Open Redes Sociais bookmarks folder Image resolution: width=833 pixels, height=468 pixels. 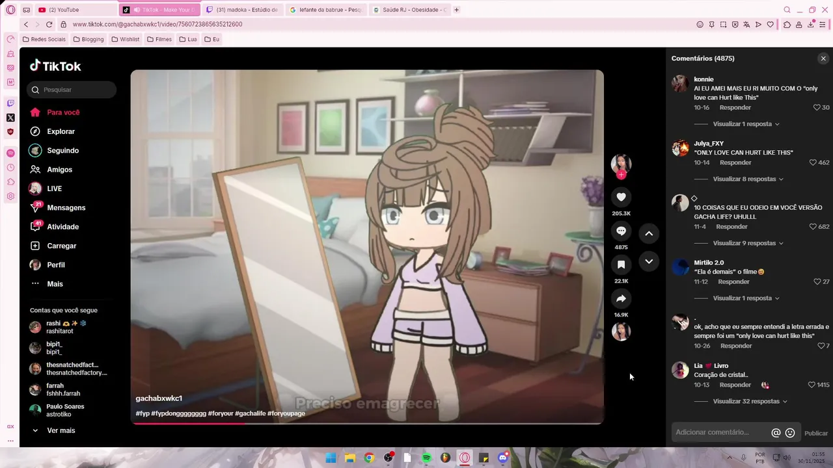(x=44, y=39)
